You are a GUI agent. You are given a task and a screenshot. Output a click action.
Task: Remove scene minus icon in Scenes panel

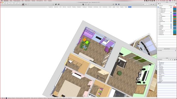pyautogui.click(x=162, y=60)
